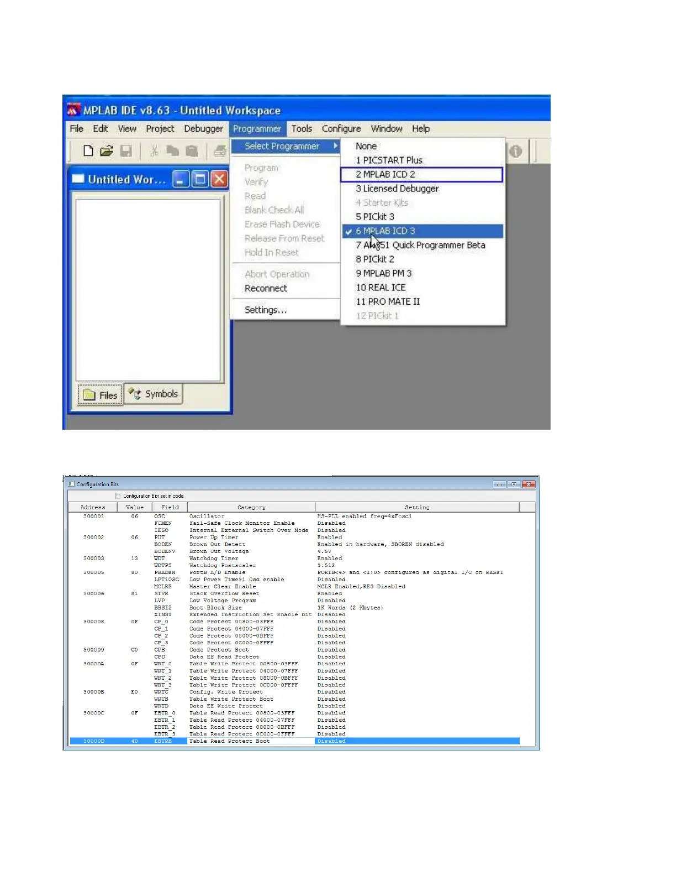Image resolution: width=676 pixels, height=876 pixels.
Task: Click 'MCLR Enabled,RE3 Disabled' setting cell
Action: [x=361, y=586]
